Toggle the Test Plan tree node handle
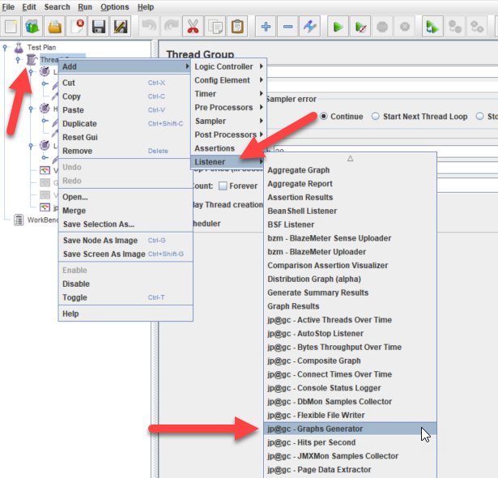498x478 pixels. coord(5,48)
